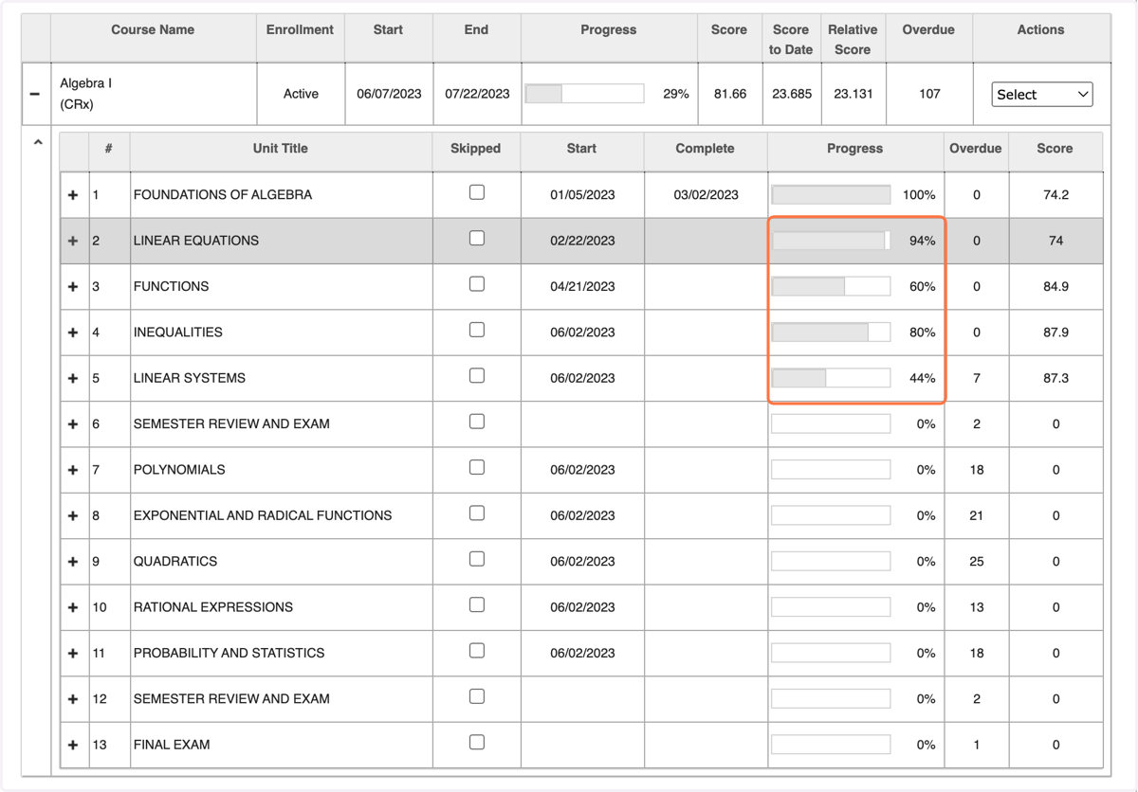Check Skipped for Probability and Statistics
The image size is (1138, 792).
(477, 651)
